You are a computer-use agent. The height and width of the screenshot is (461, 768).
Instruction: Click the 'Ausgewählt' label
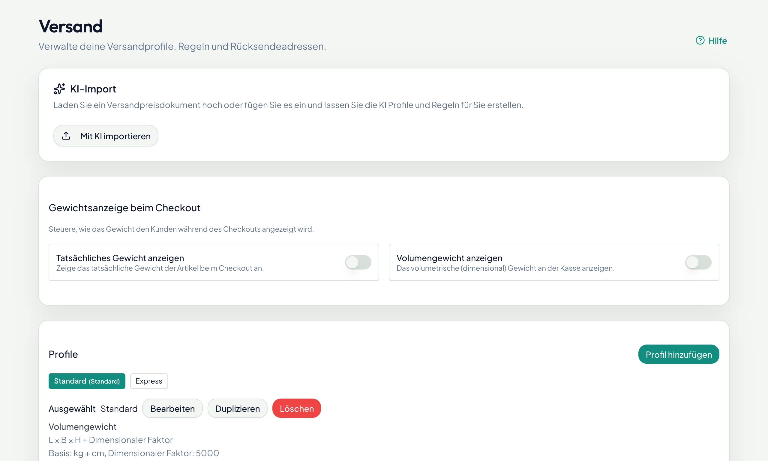[72, 408]
